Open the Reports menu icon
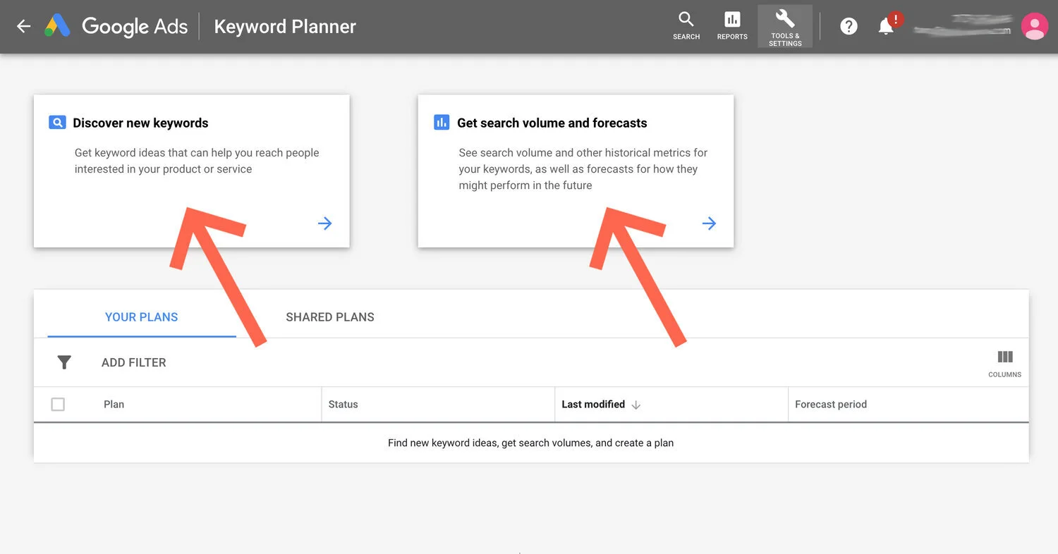 [732, 26]
